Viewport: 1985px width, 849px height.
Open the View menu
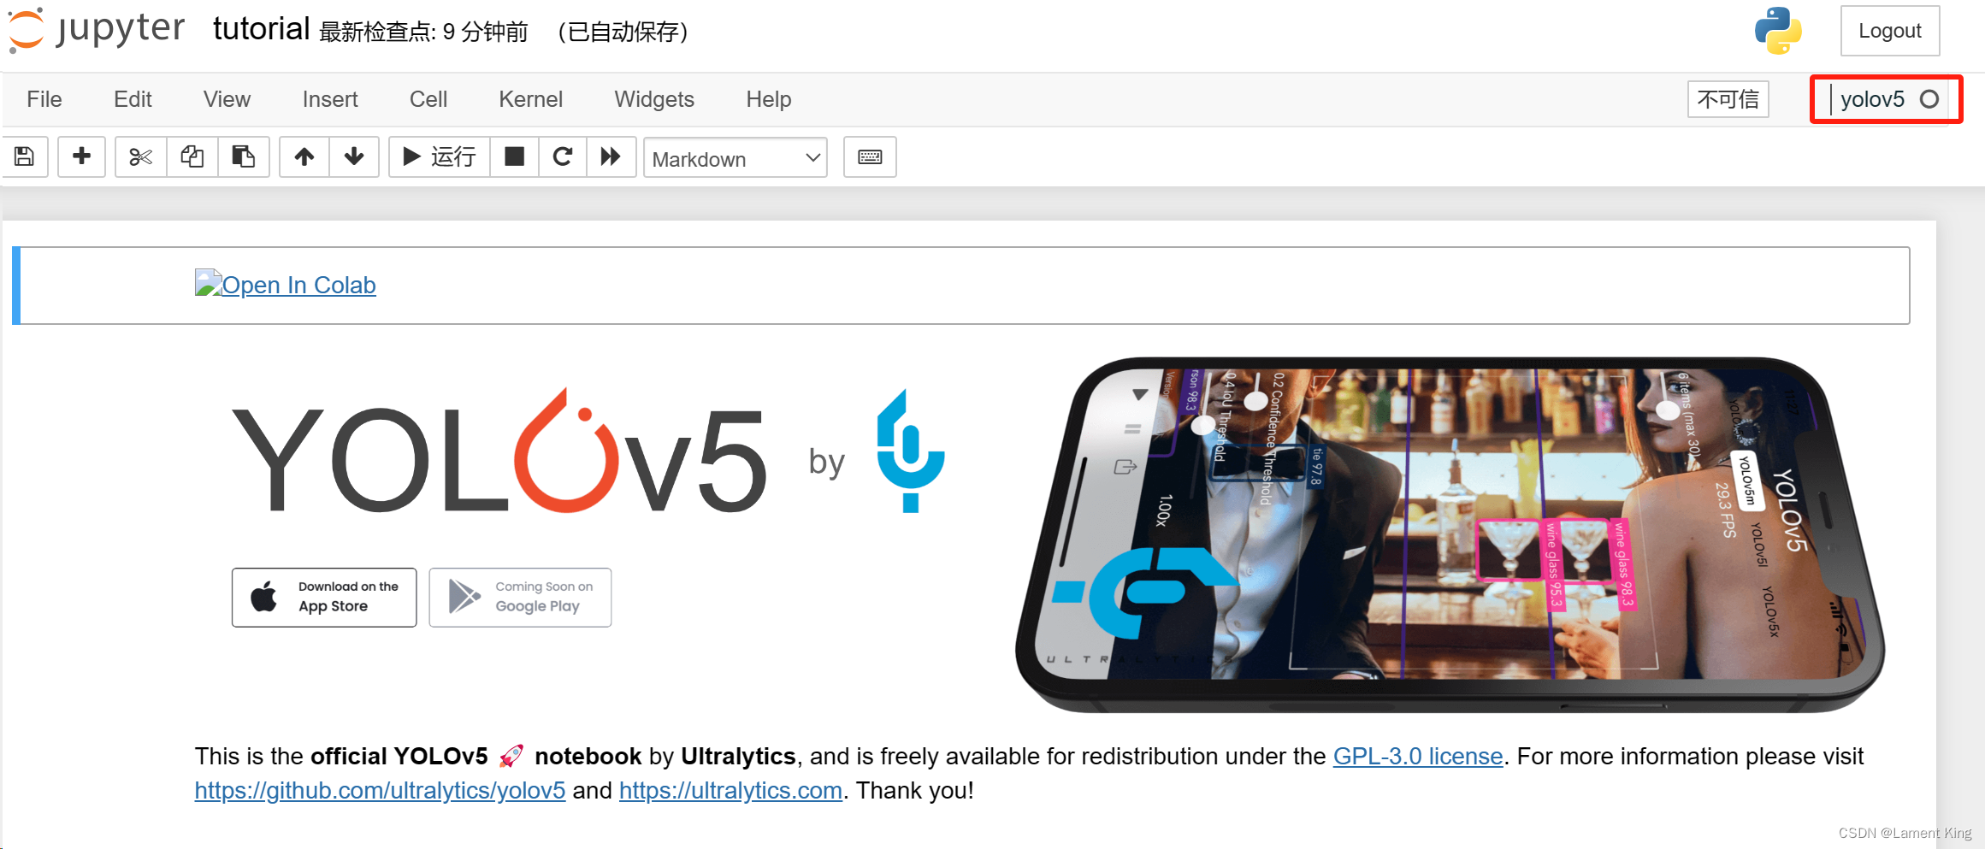(x=227, y=99)
